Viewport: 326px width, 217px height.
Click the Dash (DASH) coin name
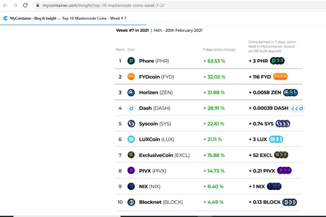[x=155, y=108]
